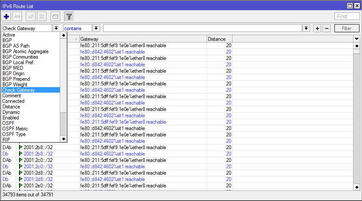Viewport: 362px width, 201px height.
Task: Choose 'Connected' in the filter field list
Action: pos(14,101)
